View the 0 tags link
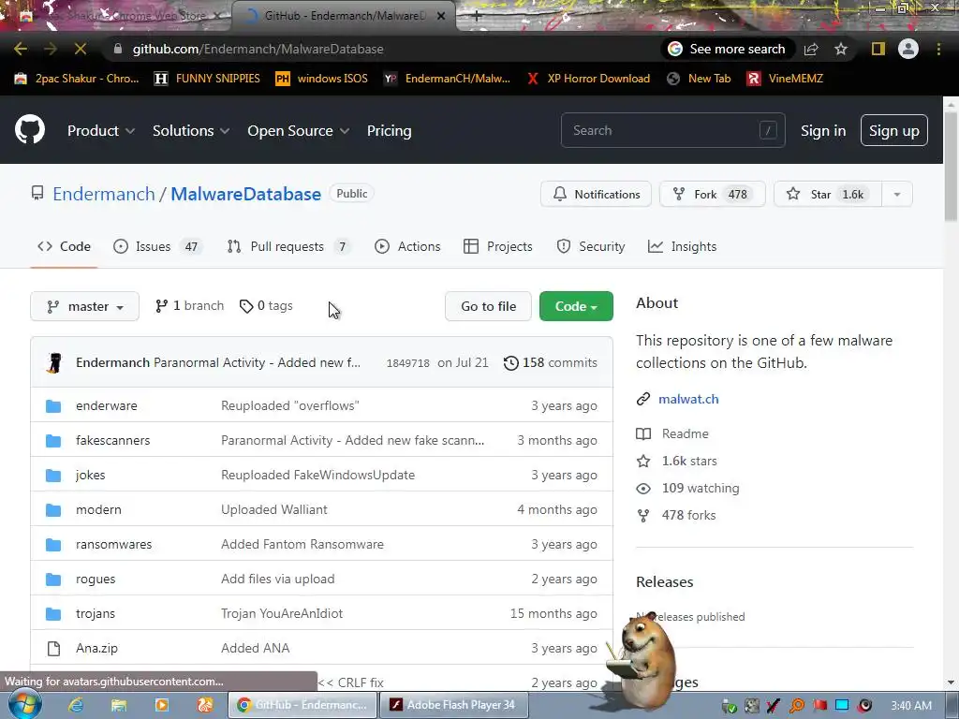The width and height of the screenshot is (959, 719). pos(266,306)
